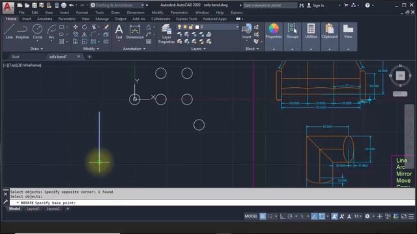Image resolution: width=417 pixels, height=234 pixels.
Task: Toggle polar tracking in status bar
Action: click(290, 216)
